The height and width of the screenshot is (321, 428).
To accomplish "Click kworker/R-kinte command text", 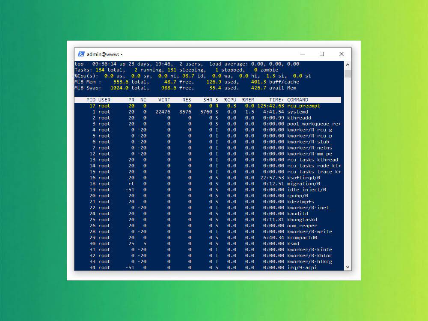I will coord(309,250).
